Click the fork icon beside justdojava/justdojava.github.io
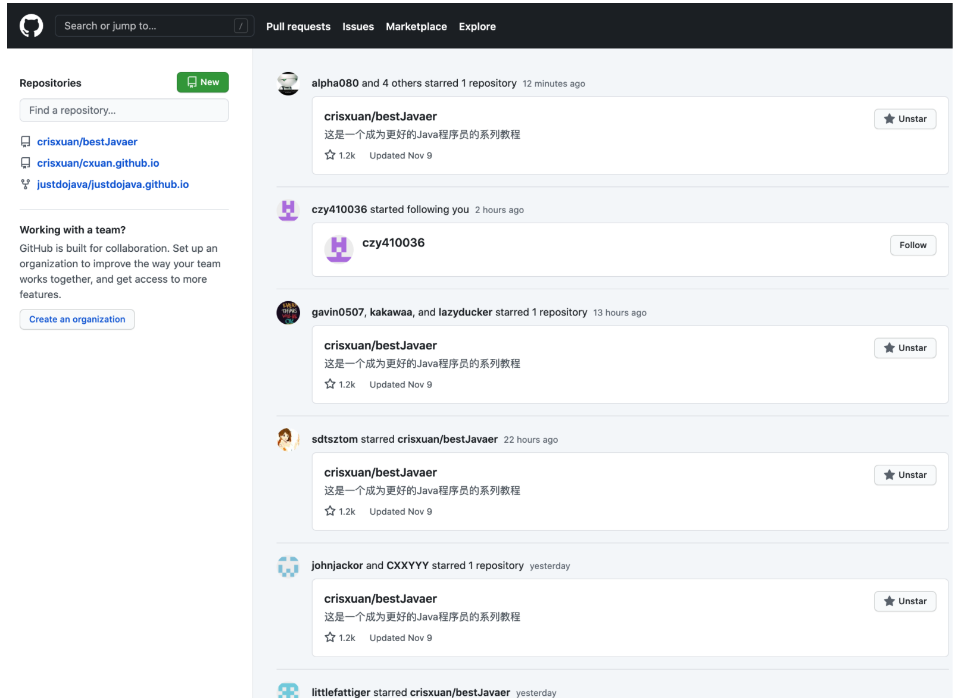This screenshot has height=700, width=955. click(x=25, y=185)
